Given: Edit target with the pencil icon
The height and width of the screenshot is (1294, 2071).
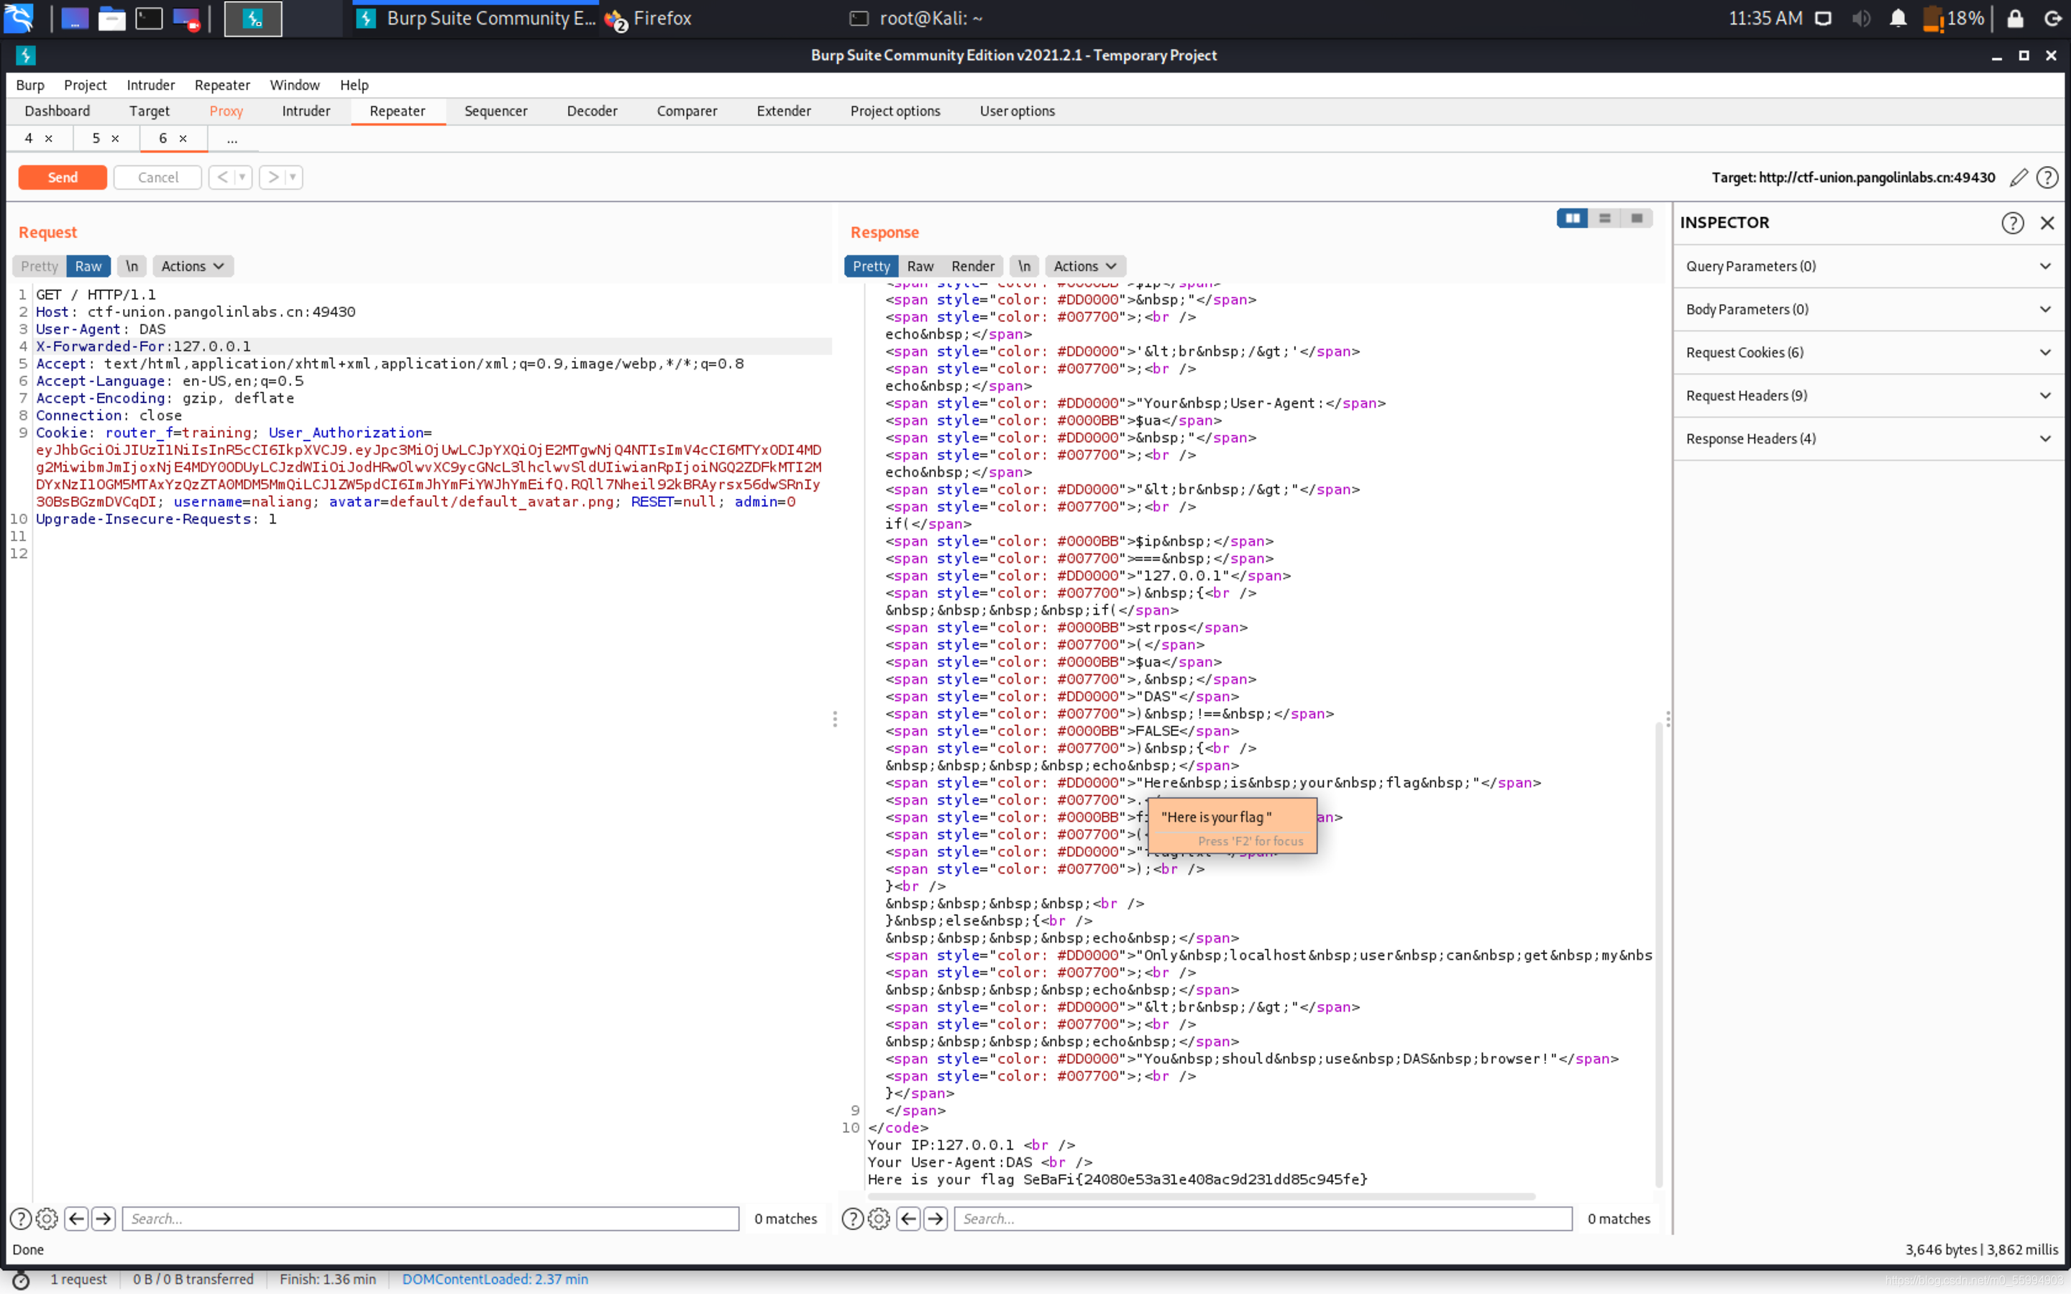Looking at the screenshot, I should pyautogui.click(x=2018, y=177).
